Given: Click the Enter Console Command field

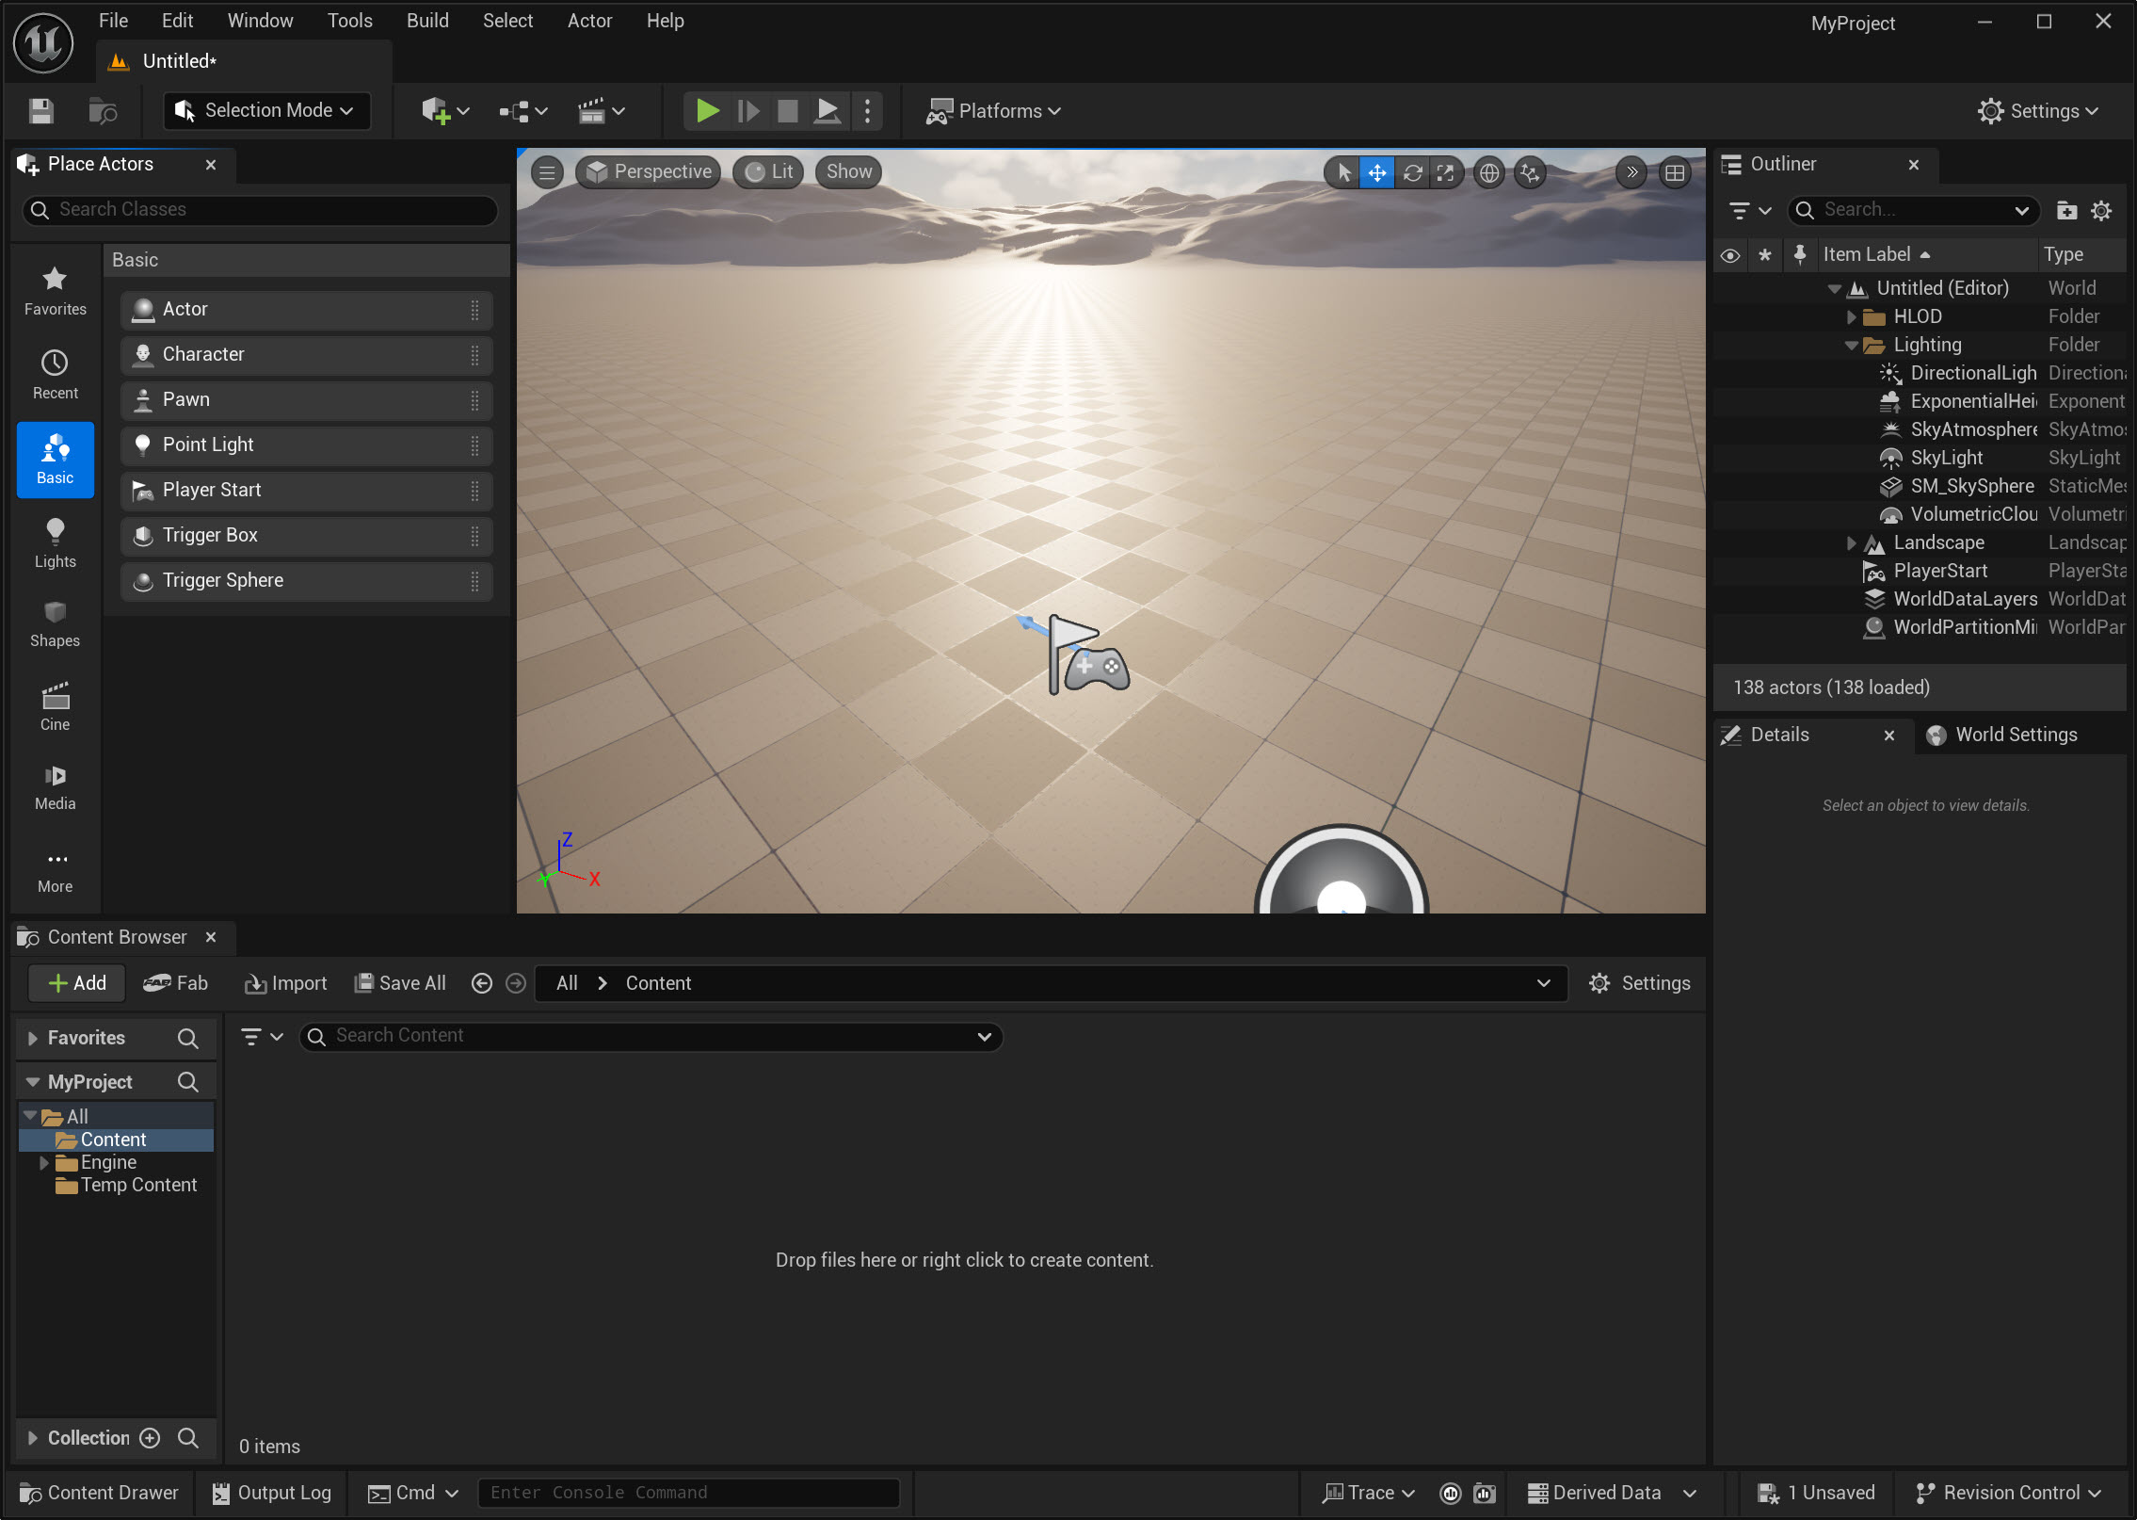Looking at the screenshot, I should point(687,1493).
